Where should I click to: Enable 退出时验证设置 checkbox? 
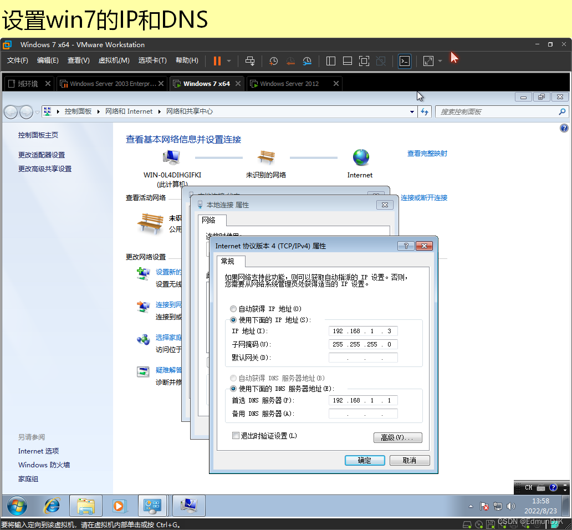point(236,436)
